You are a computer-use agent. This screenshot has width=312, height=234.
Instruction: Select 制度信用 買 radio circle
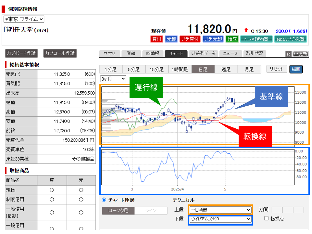[x=52, y=199]
